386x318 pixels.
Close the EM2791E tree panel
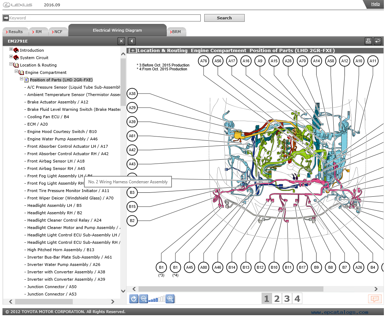point(121,41)
